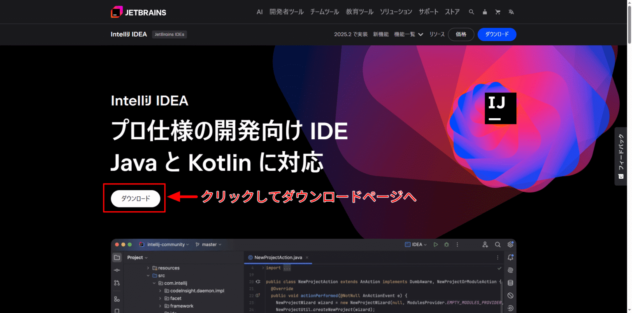Open the 開発者ツール menu
This screenshot has width=632, height=313.
point(286,12)
